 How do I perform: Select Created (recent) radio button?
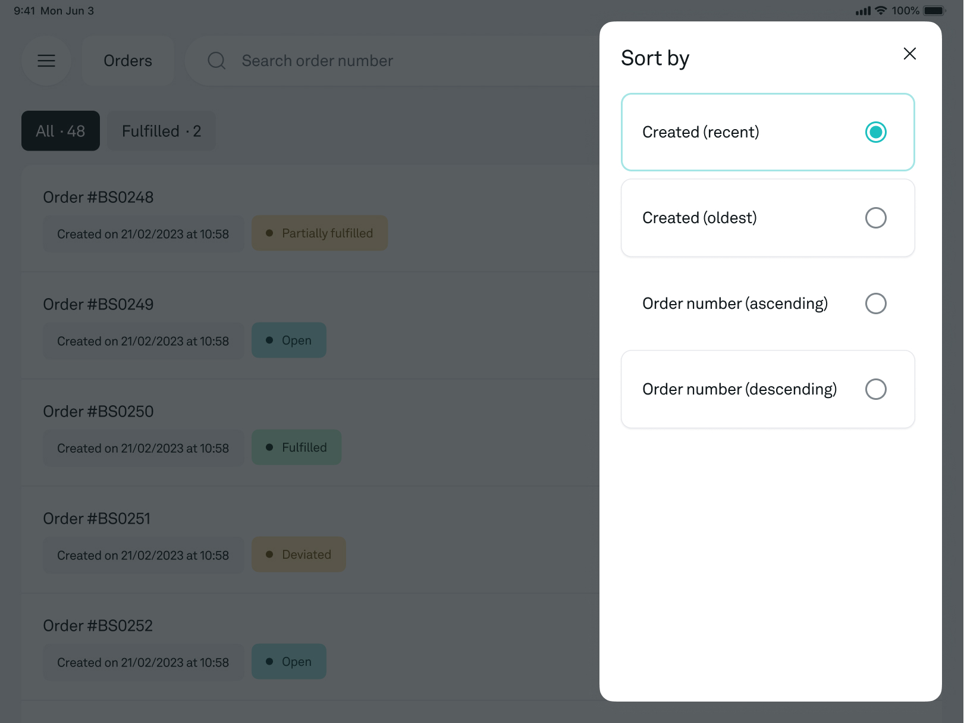click(x=875, y=132)
